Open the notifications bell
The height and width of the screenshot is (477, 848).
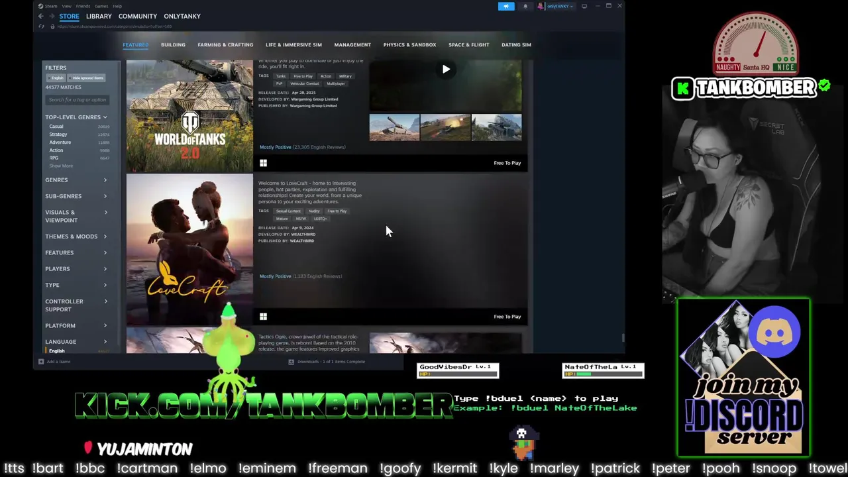tap(525, 6)
